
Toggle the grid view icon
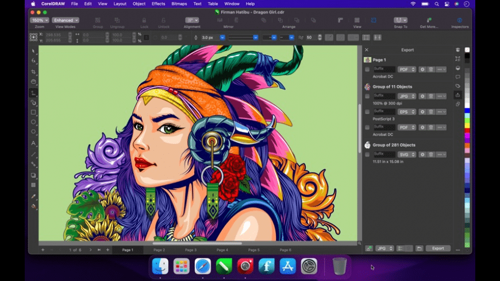tap(357, 21)
